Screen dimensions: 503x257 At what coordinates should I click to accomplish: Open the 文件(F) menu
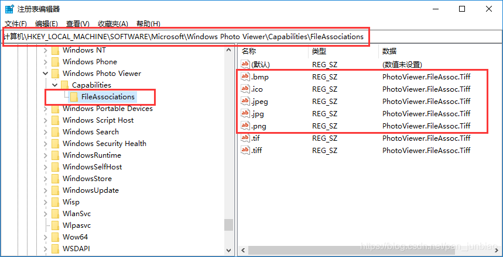tap(16, 24)
